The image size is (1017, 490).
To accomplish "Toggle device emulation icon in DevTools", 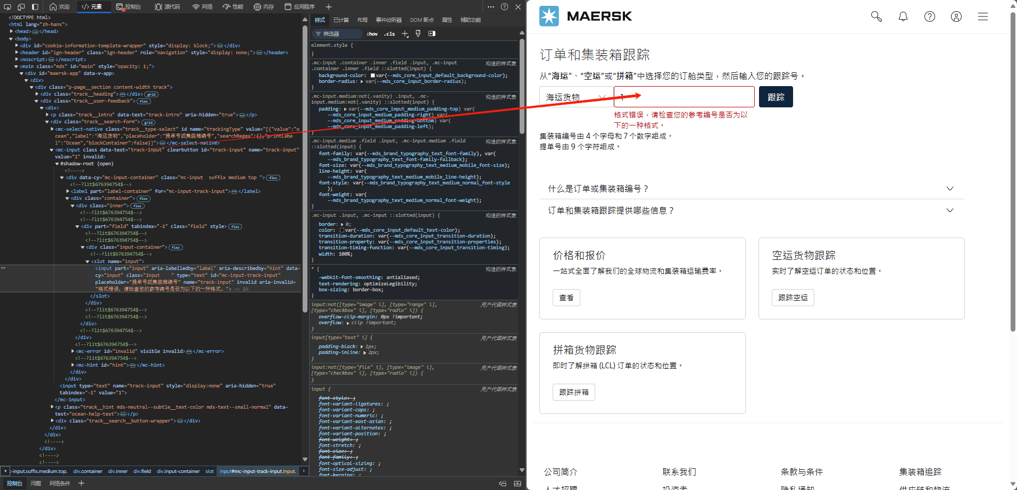I will click(x=21, y=7).
